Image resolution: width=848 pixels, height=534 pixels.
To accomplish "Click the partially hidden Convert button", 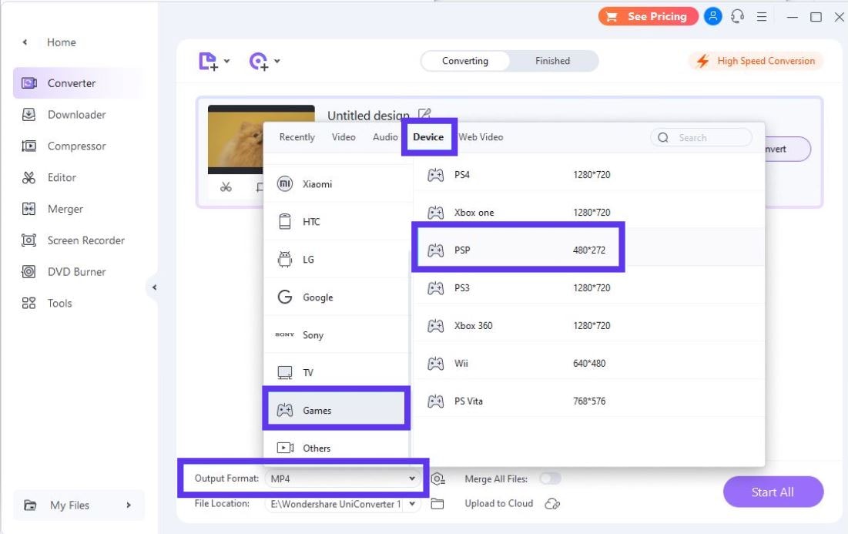I will 788,149.
